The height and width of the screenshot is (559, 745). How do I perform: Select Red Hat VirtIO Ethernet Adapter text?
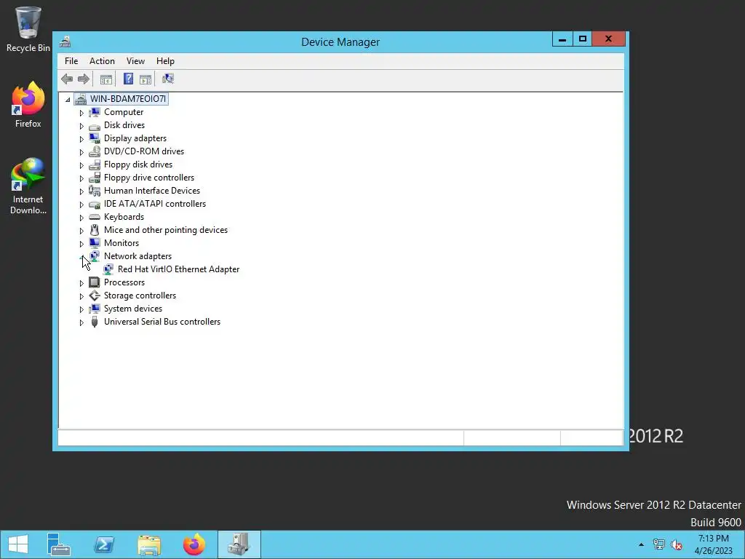pyautogui.click(x=179, y=269)
